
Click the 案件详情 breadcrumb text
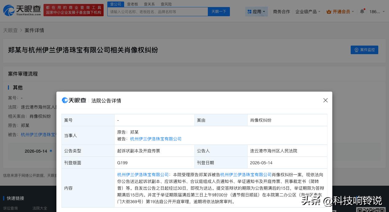pyautogui.click(x=34, y=30)
